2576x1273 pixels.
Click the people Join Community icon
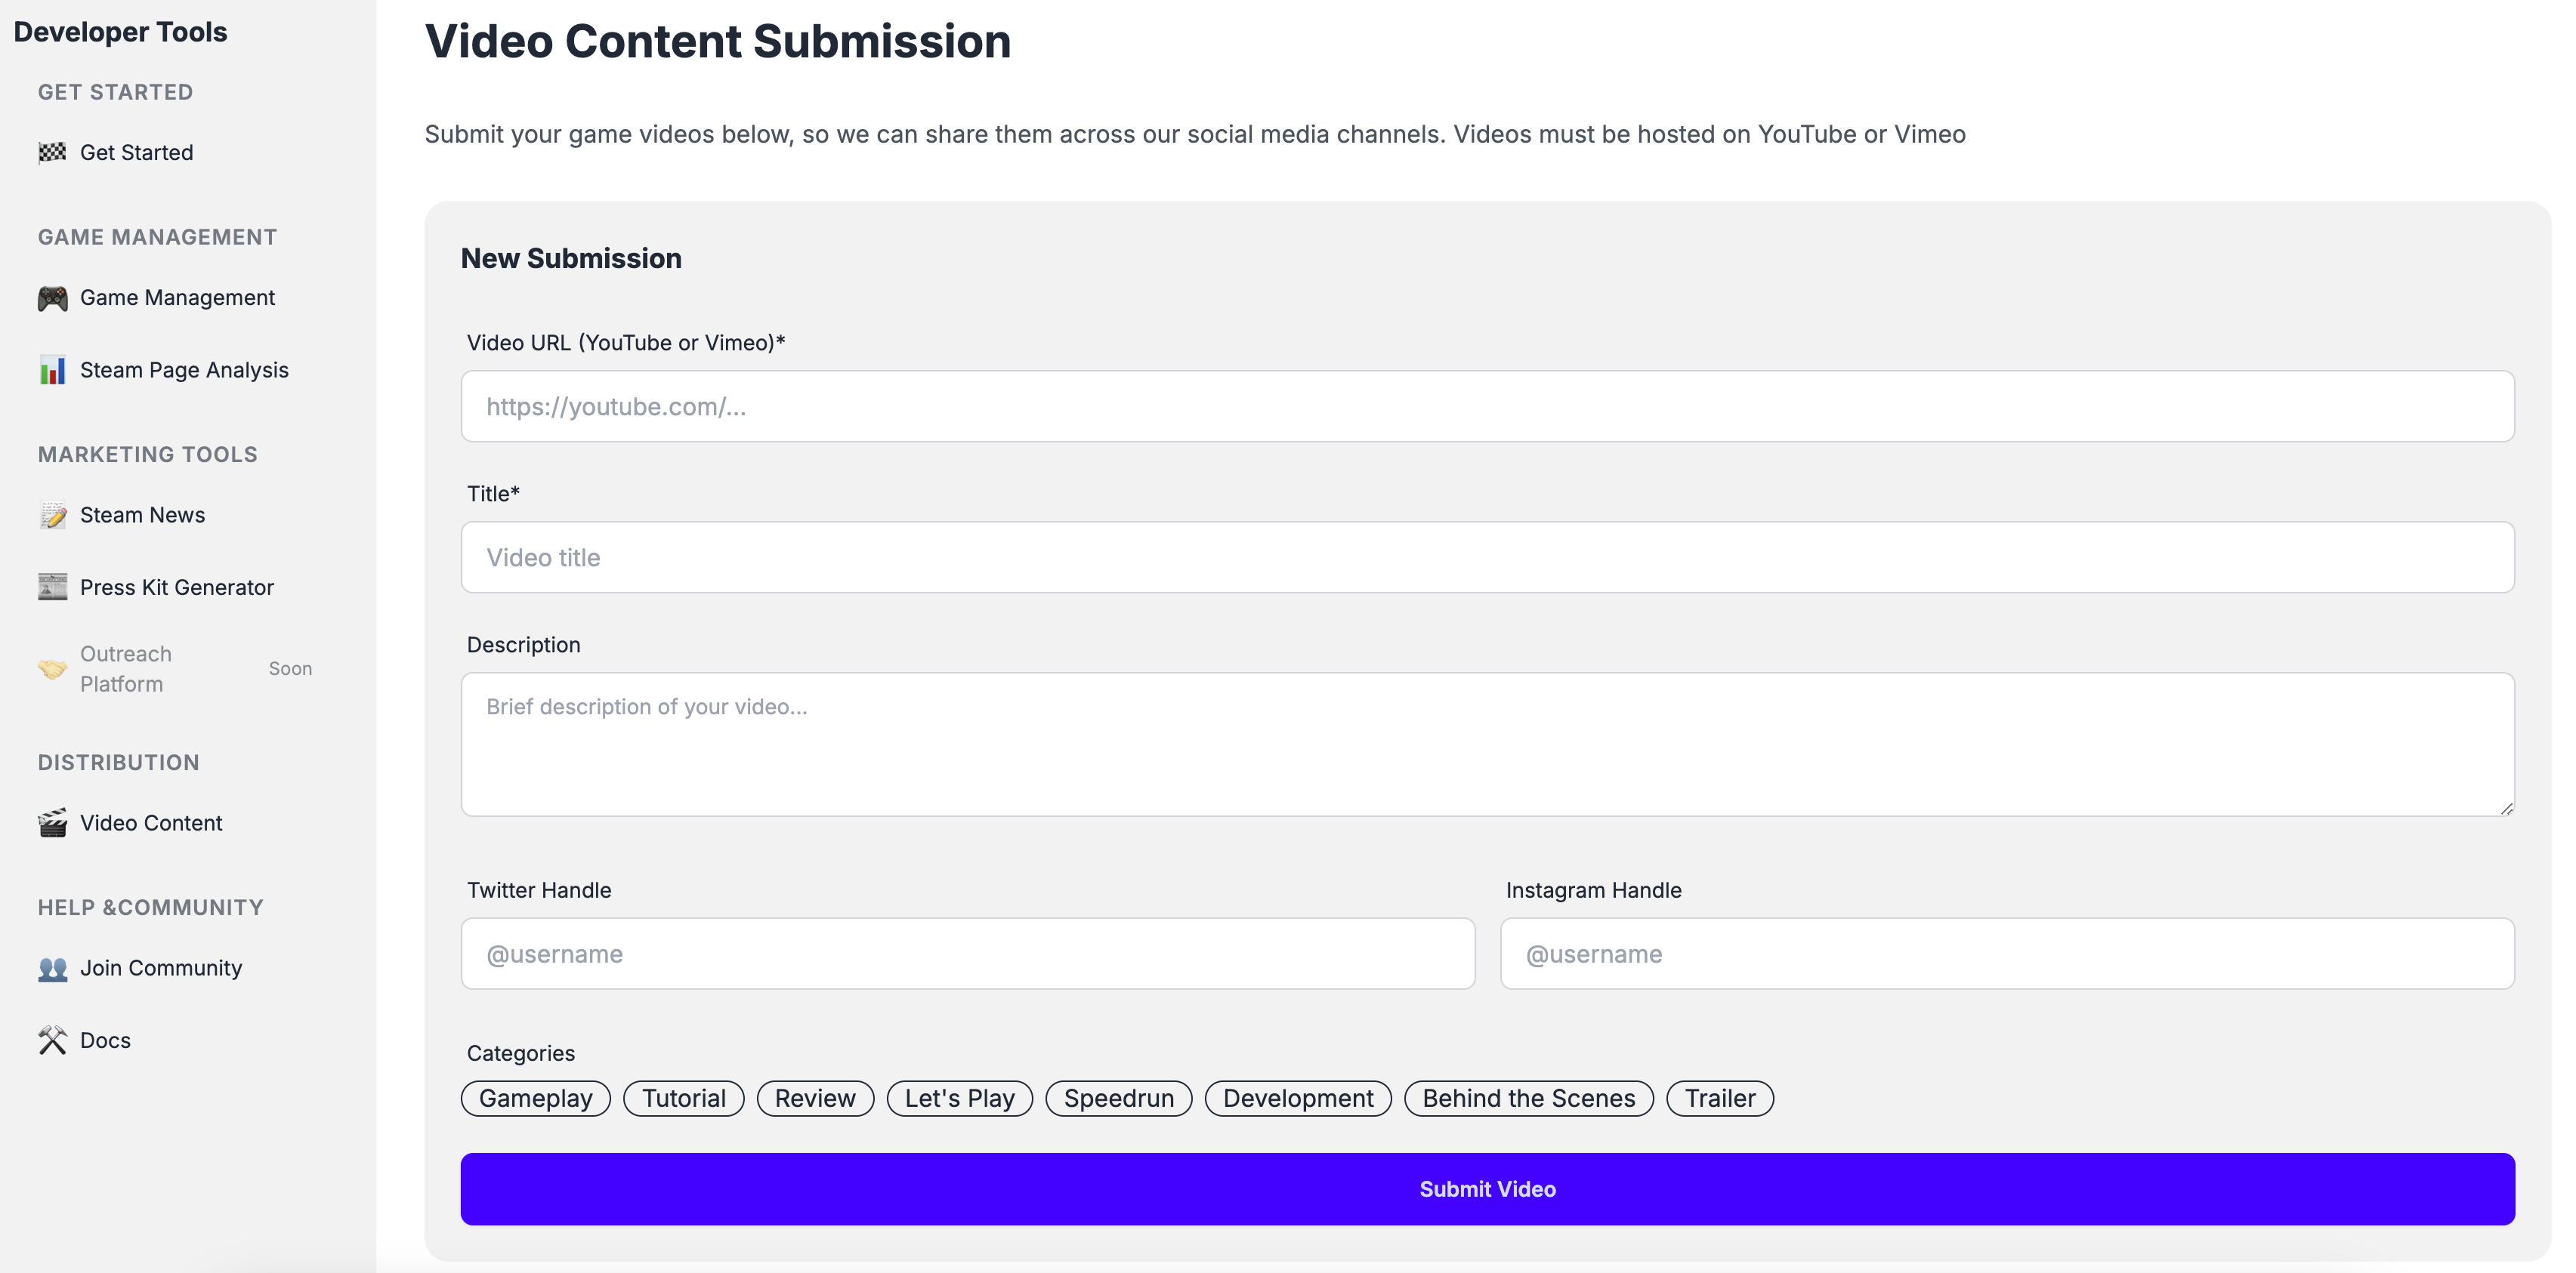52,968
